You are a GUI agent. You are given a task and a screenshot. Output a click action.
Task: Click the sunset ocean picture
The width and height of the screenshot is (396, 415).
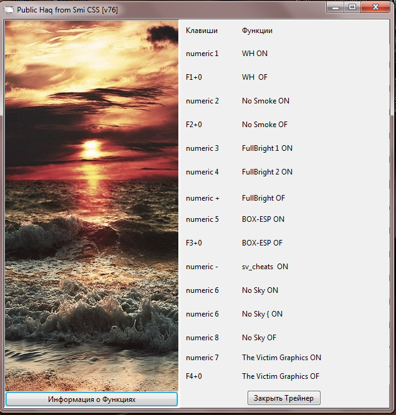tap(92, 206)
